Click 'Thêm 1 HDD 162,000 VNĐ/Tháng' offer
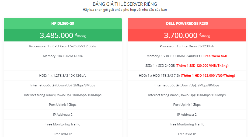The width and height of the screenshot is (248, 137). (208, 76)
